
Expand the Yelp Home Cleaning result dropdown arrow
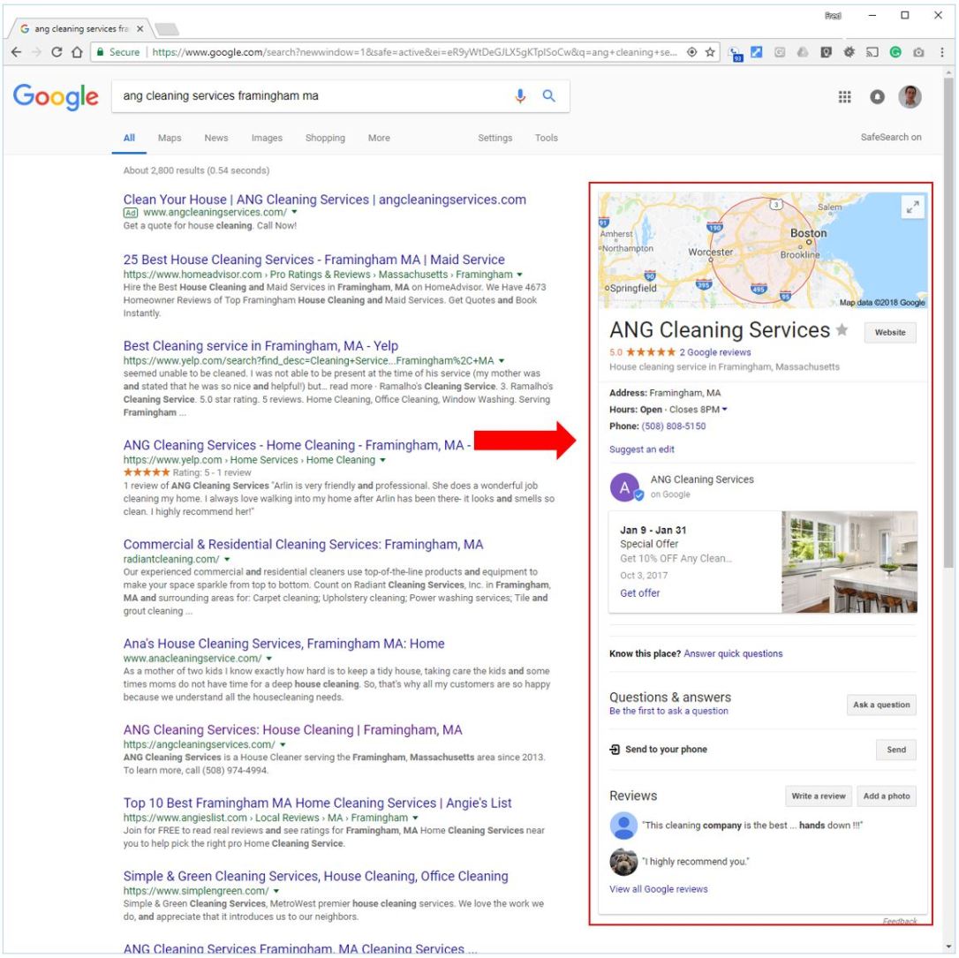tap(382, 460)
